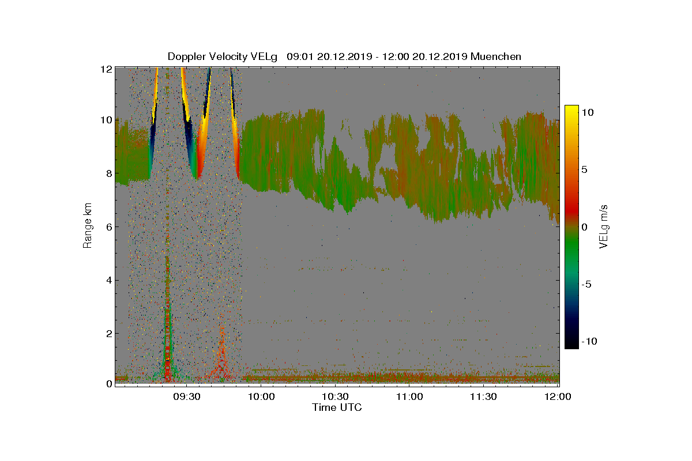Click the 10:00 time tick label

pyautogui.click(x=261, y=396)
